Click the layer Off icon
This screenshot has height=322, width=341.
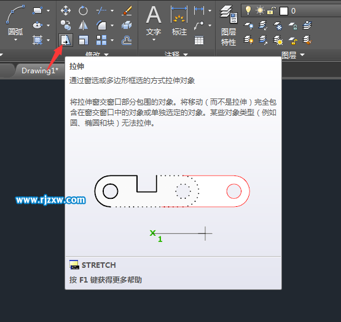coord(249,25)
